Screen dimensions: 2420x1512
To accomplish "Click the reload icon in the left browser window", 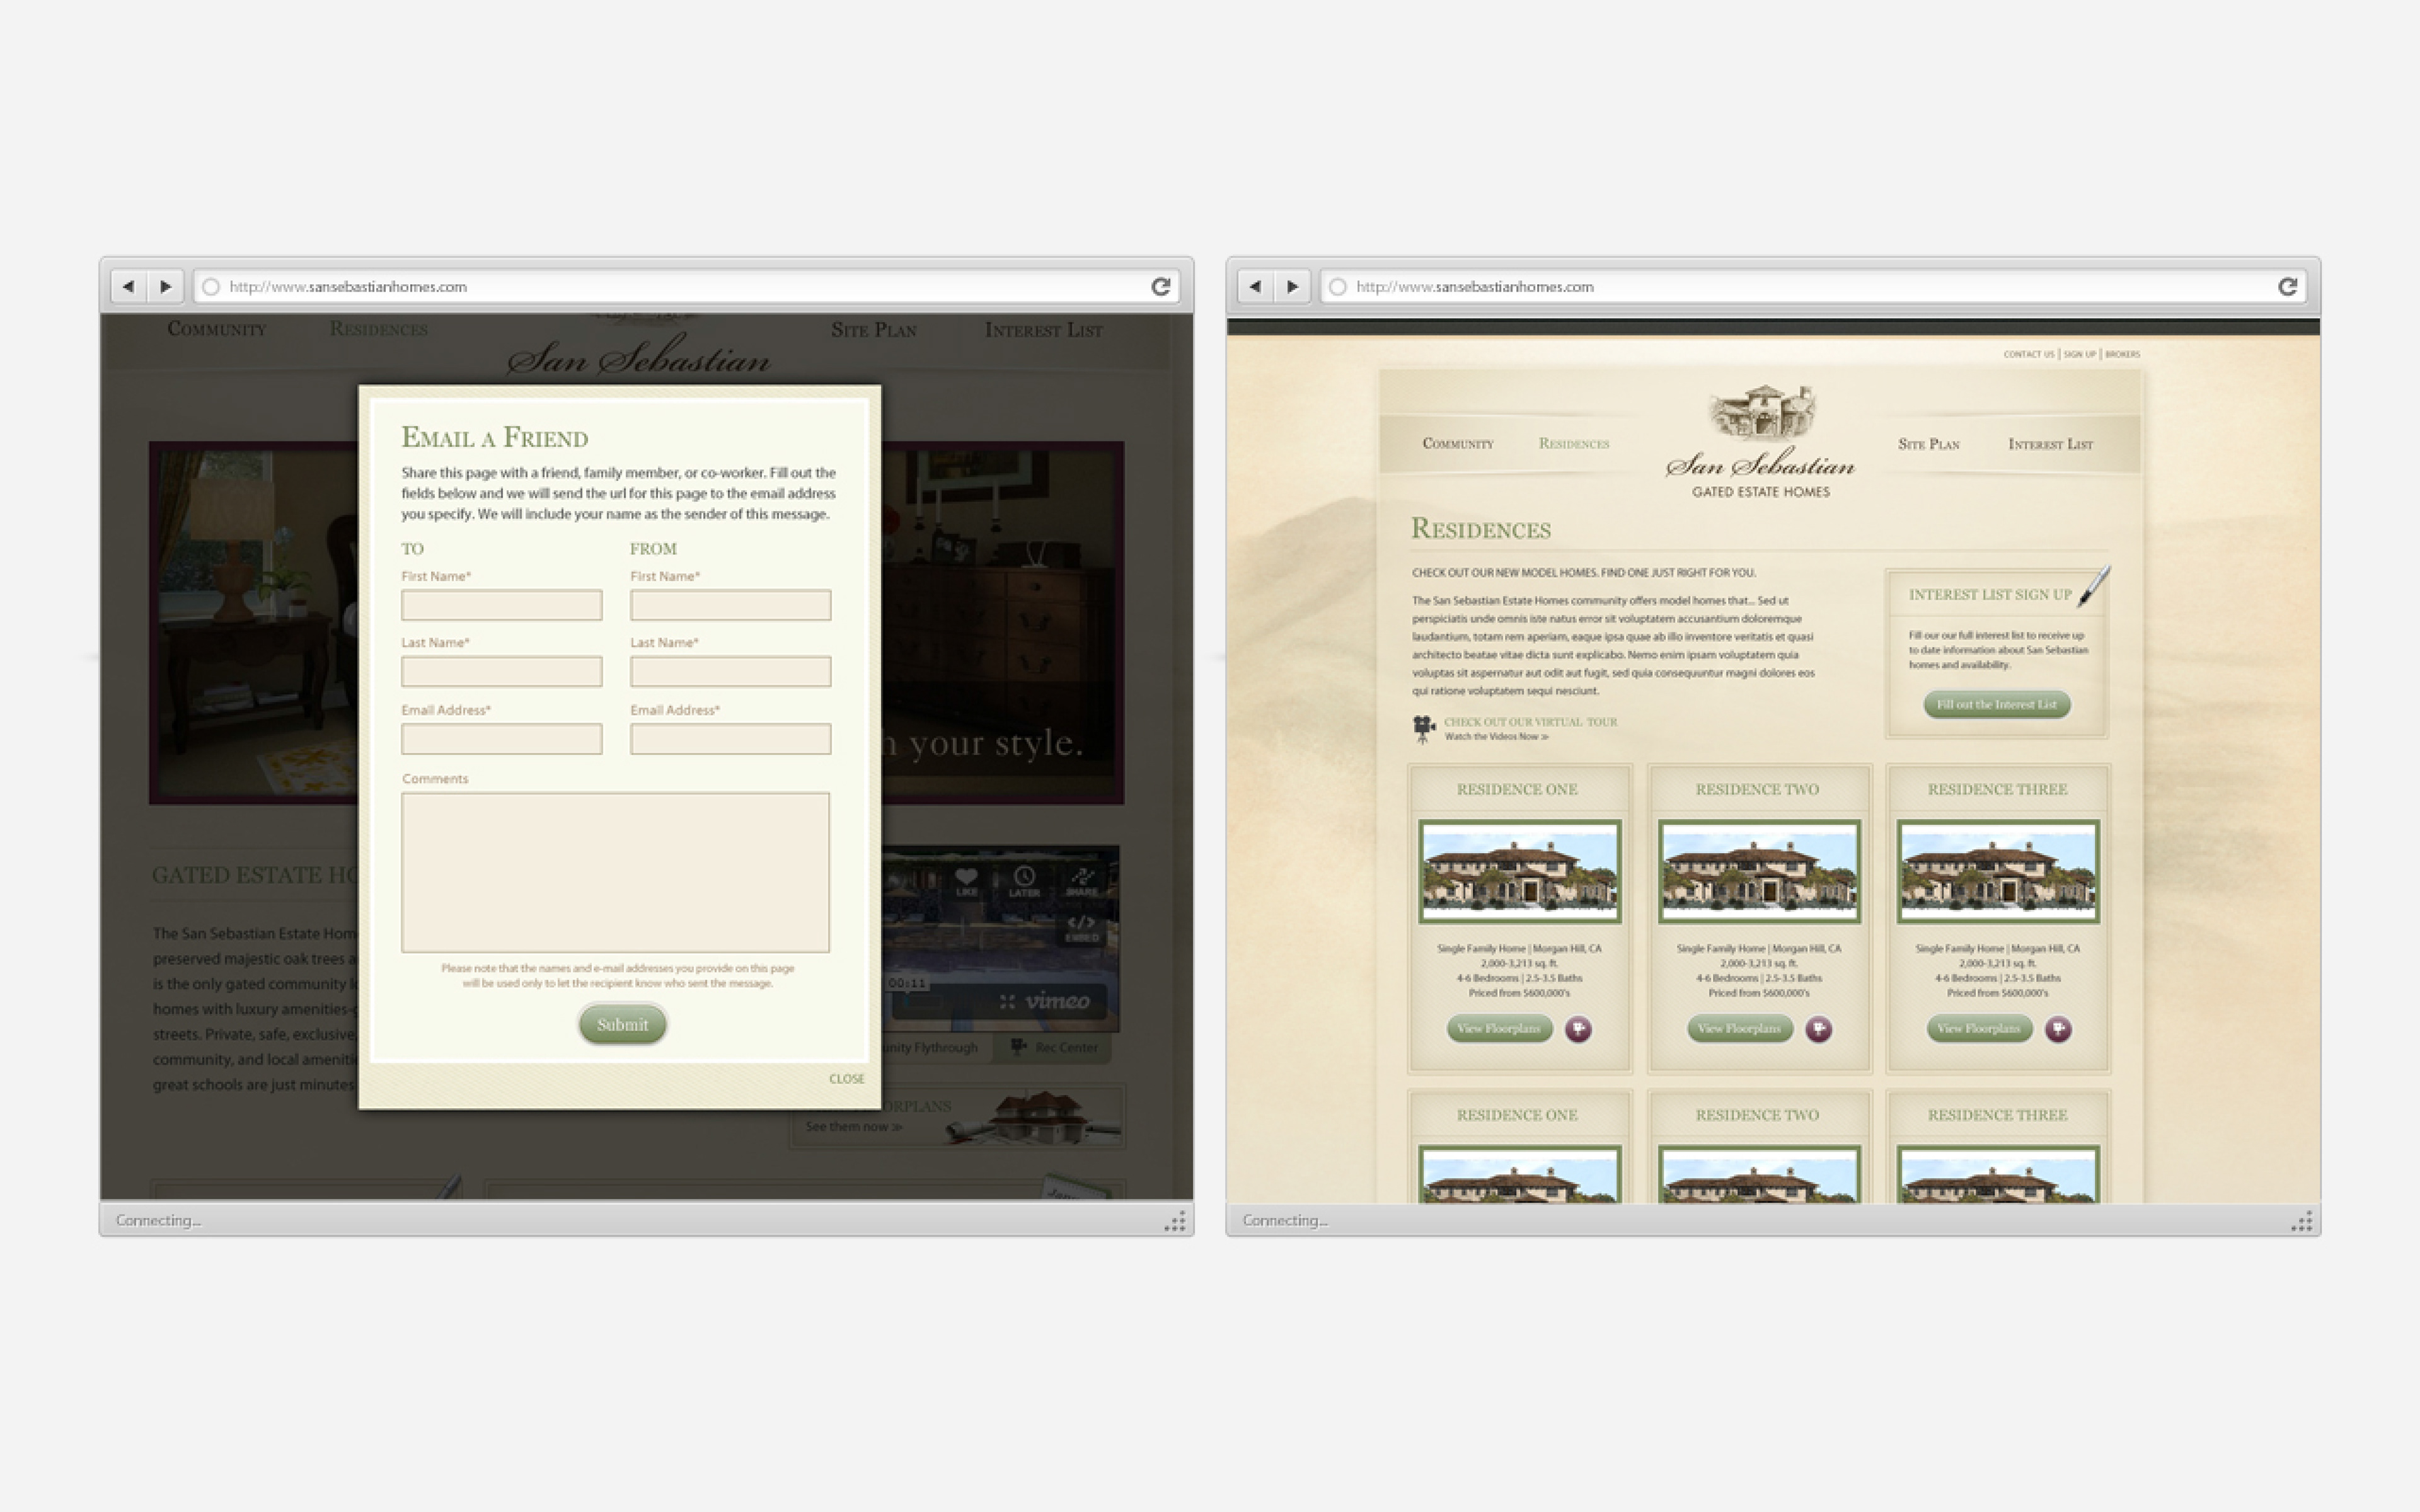I will [1160, 287].
